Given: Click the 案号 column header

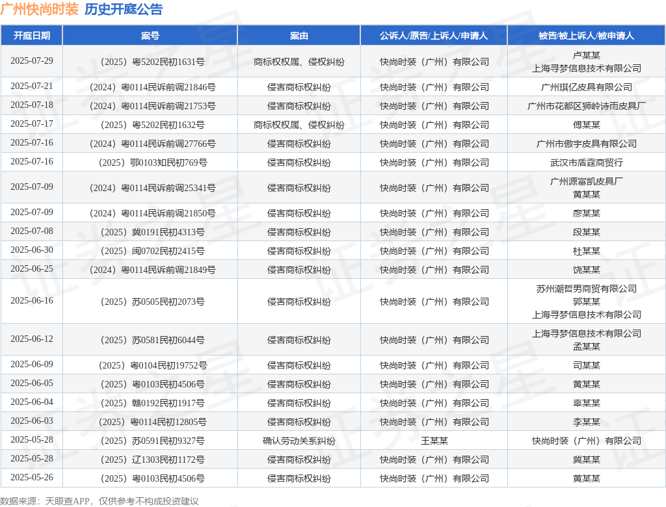Looking at the screenshot, I should pos(150,36).
